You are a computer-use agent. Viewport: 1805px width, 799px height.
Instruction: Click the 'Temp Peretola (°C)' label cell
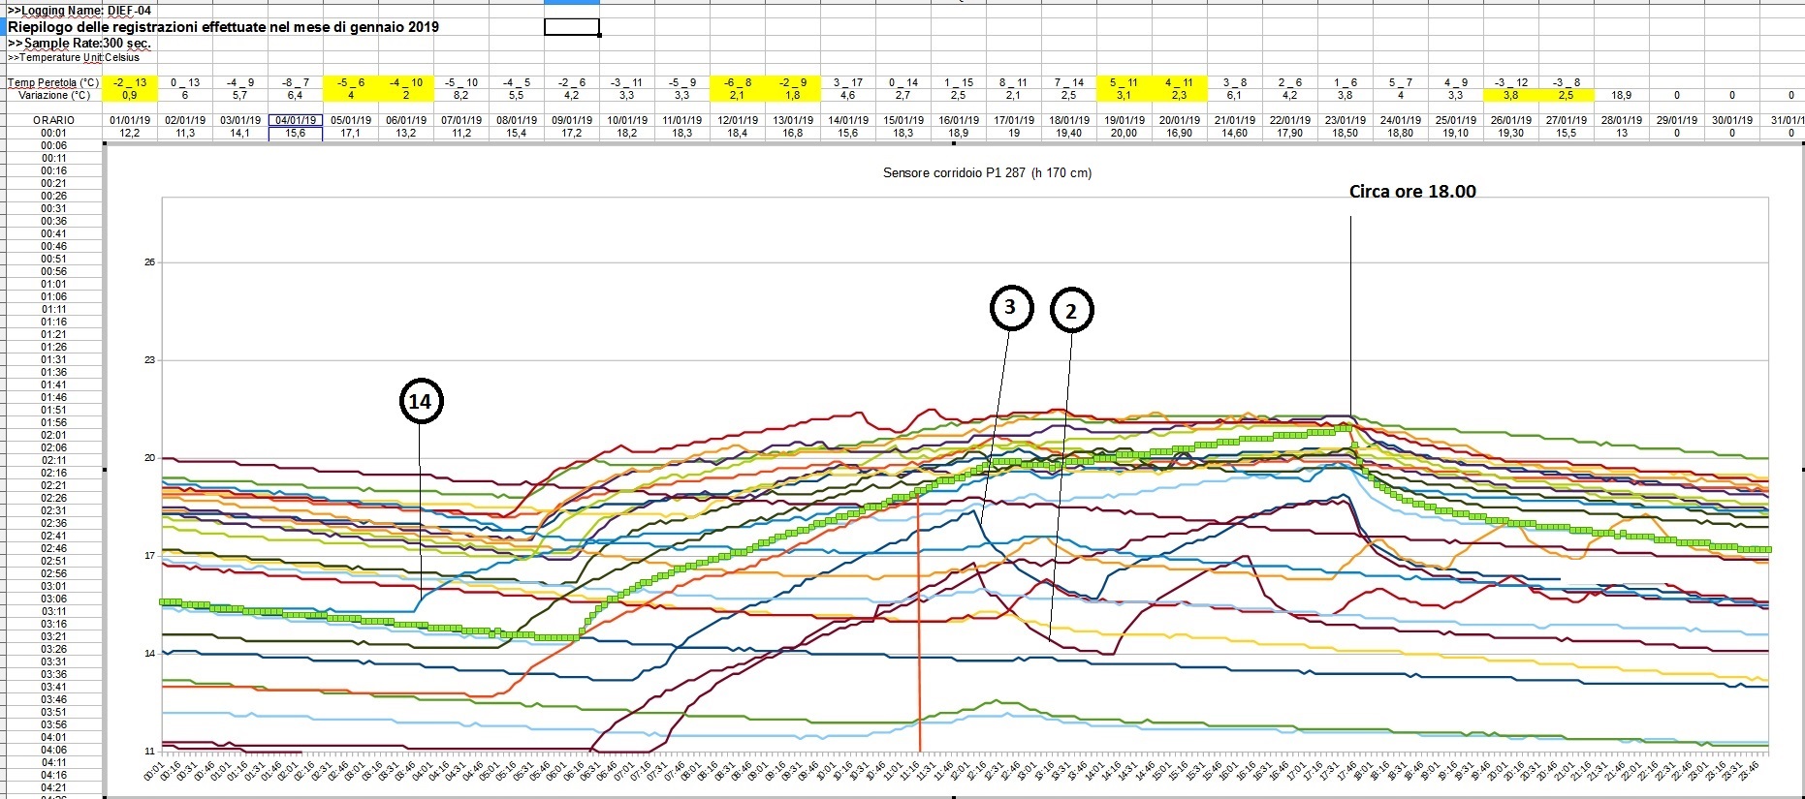(x=53, y=83)
